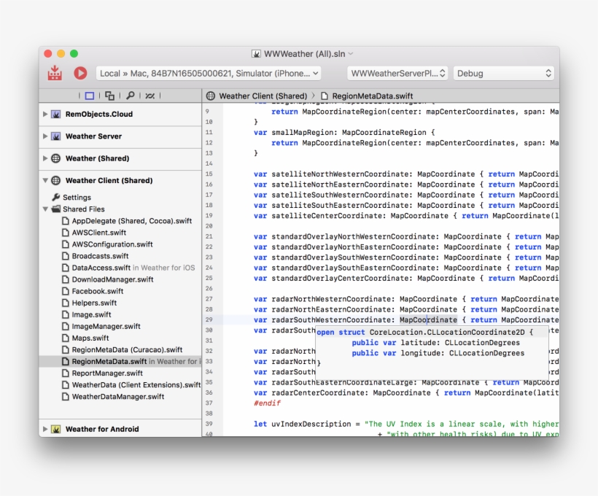
Task: Open ImageManager.swift file
Action: [106, 326]
